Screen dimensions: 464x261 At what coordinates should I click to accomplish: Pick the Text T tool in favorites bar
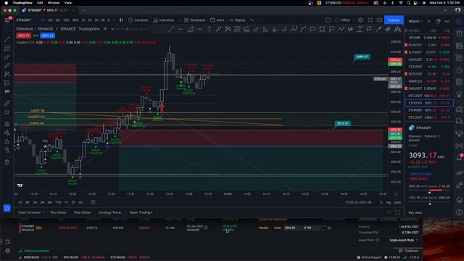coord(209,29)
